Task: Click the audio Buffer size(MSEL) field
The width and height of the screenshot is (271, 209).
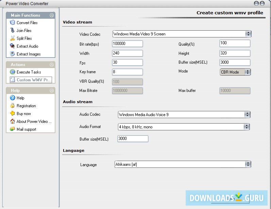Action: (x=133, y=139)
